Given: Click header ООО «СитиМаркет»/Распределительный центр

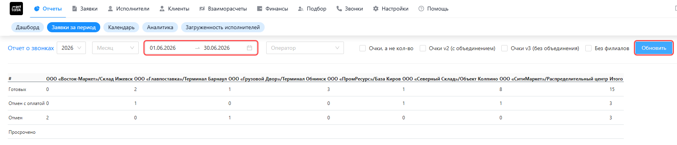Looking at the screenshot, I should (x=554, y=79).
